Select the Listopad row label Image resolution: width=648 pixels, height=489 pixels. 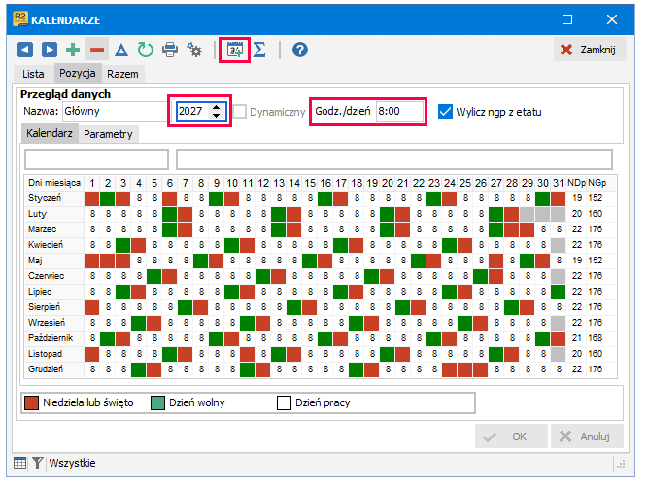click(x=54, y=354)
